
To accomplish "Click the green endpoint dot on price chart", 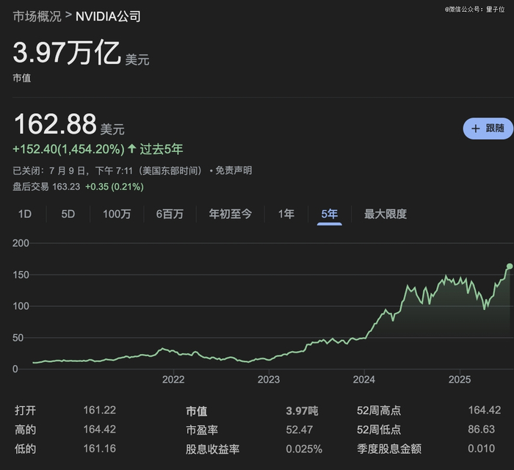I will pos(510,266).
